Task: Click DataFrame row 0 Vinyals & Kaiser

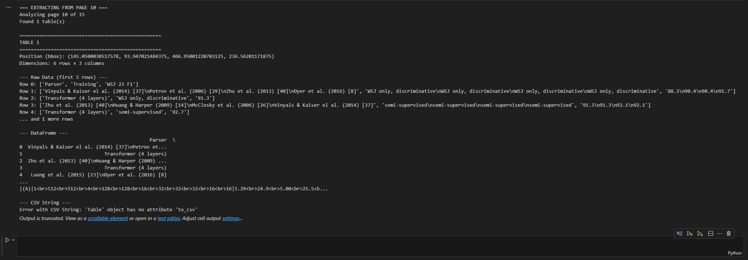Action: [93, 147]
